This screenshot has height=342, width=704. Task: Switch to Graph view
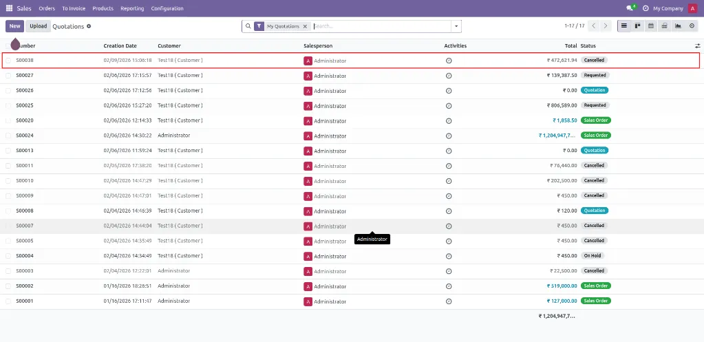pos(678,26)
